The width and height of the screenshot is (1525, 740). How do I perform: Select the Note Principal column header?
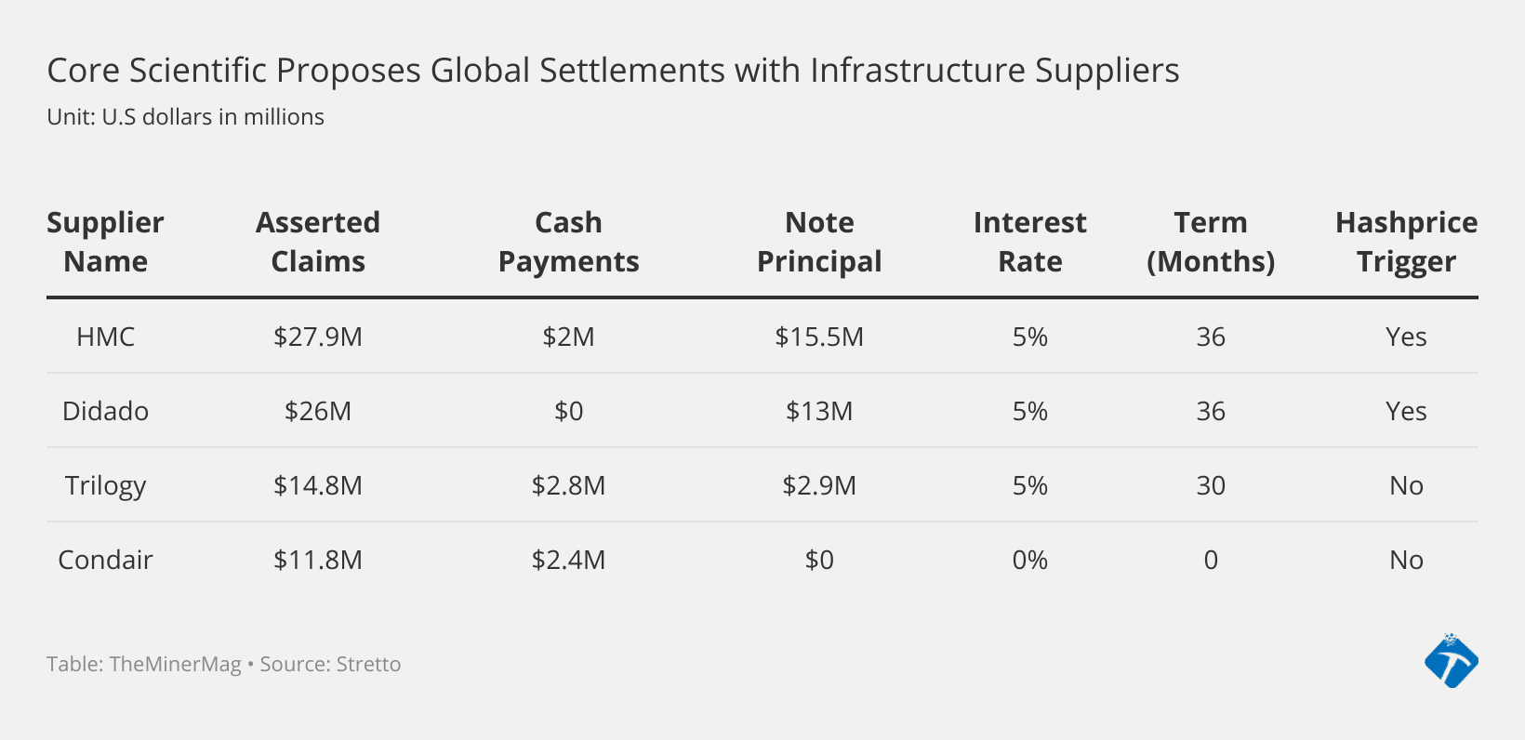tap(819, 242)
